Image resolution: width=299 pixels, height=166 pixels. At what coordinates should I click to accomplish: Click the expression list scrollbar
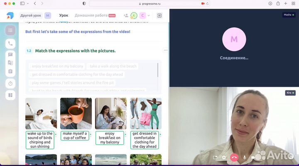point(158,71)
